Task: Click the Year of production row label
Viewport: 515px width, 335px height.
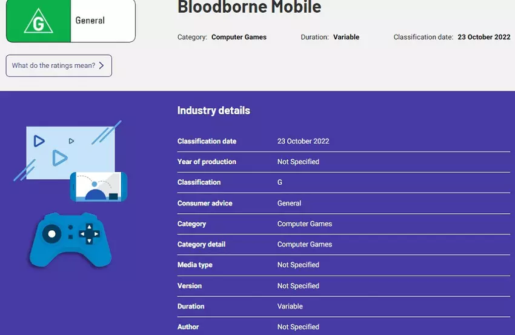Action: click(x=207, y=162)
